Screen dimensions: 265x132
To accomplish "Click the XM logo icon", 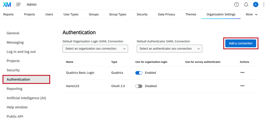I will click(x=7, y=4).
